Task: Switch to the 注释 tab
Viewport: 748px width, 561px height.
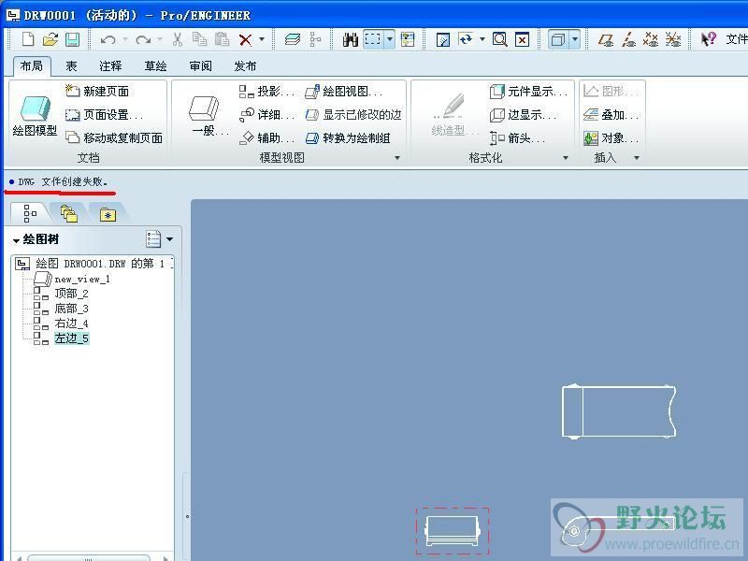Action: [110, 65]
